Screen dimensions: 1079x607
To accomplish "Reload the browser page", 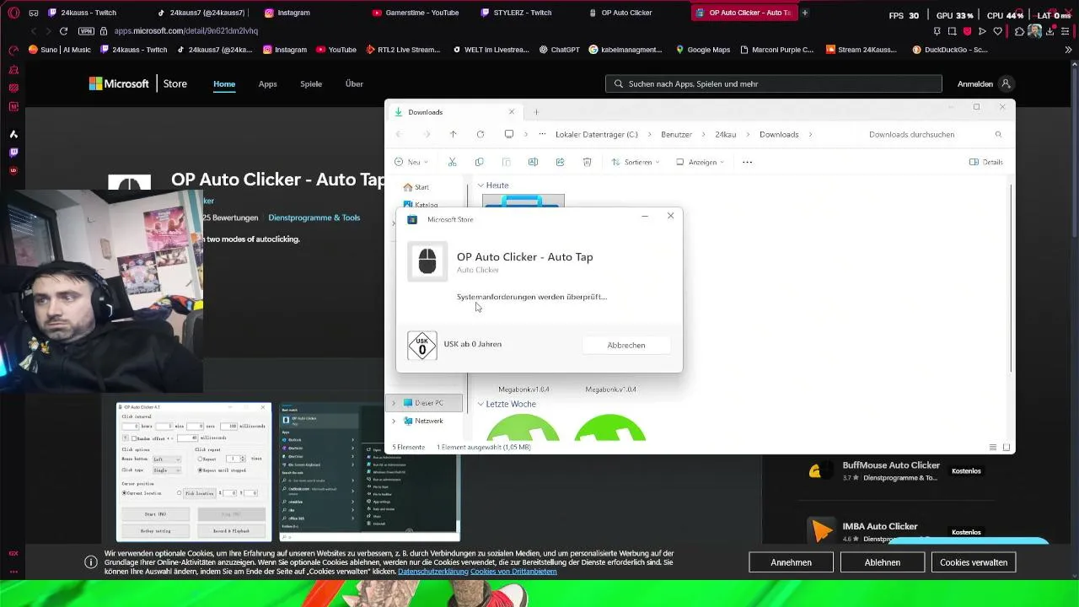I will (63, 31).
